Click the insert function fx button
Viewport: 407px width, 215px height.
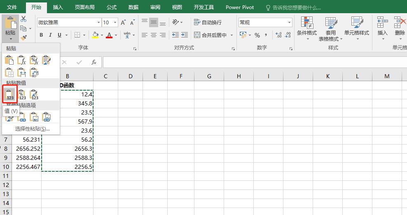point(94,62)
